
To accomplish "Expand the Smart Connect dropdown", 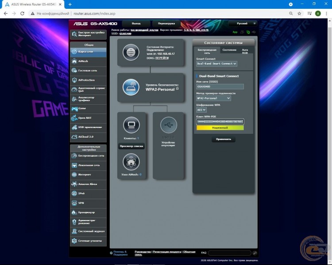I will click(216, 64).
